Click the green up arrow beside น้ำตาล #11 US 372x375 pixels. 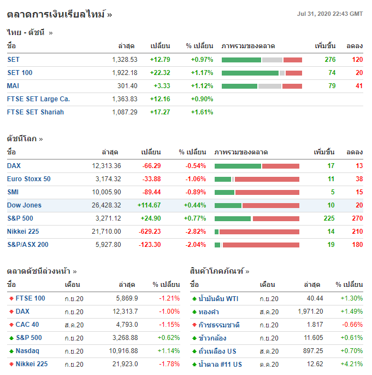pos(194,364)
